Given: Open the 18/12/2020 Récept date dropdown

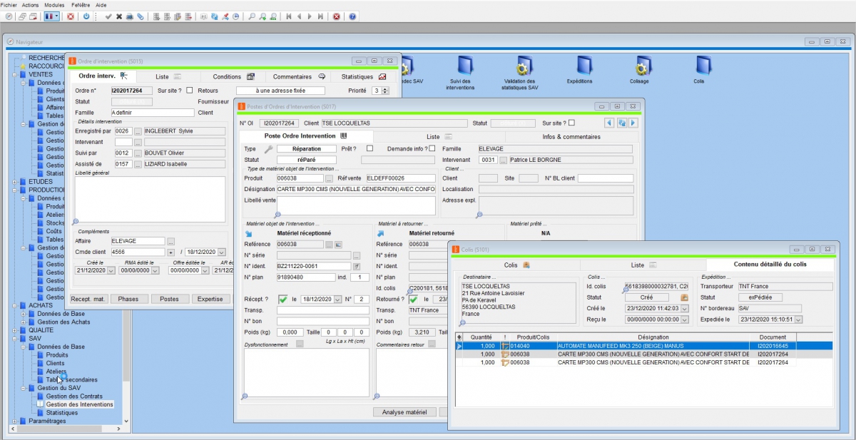Looking at the screenshot, I should 337,300.
